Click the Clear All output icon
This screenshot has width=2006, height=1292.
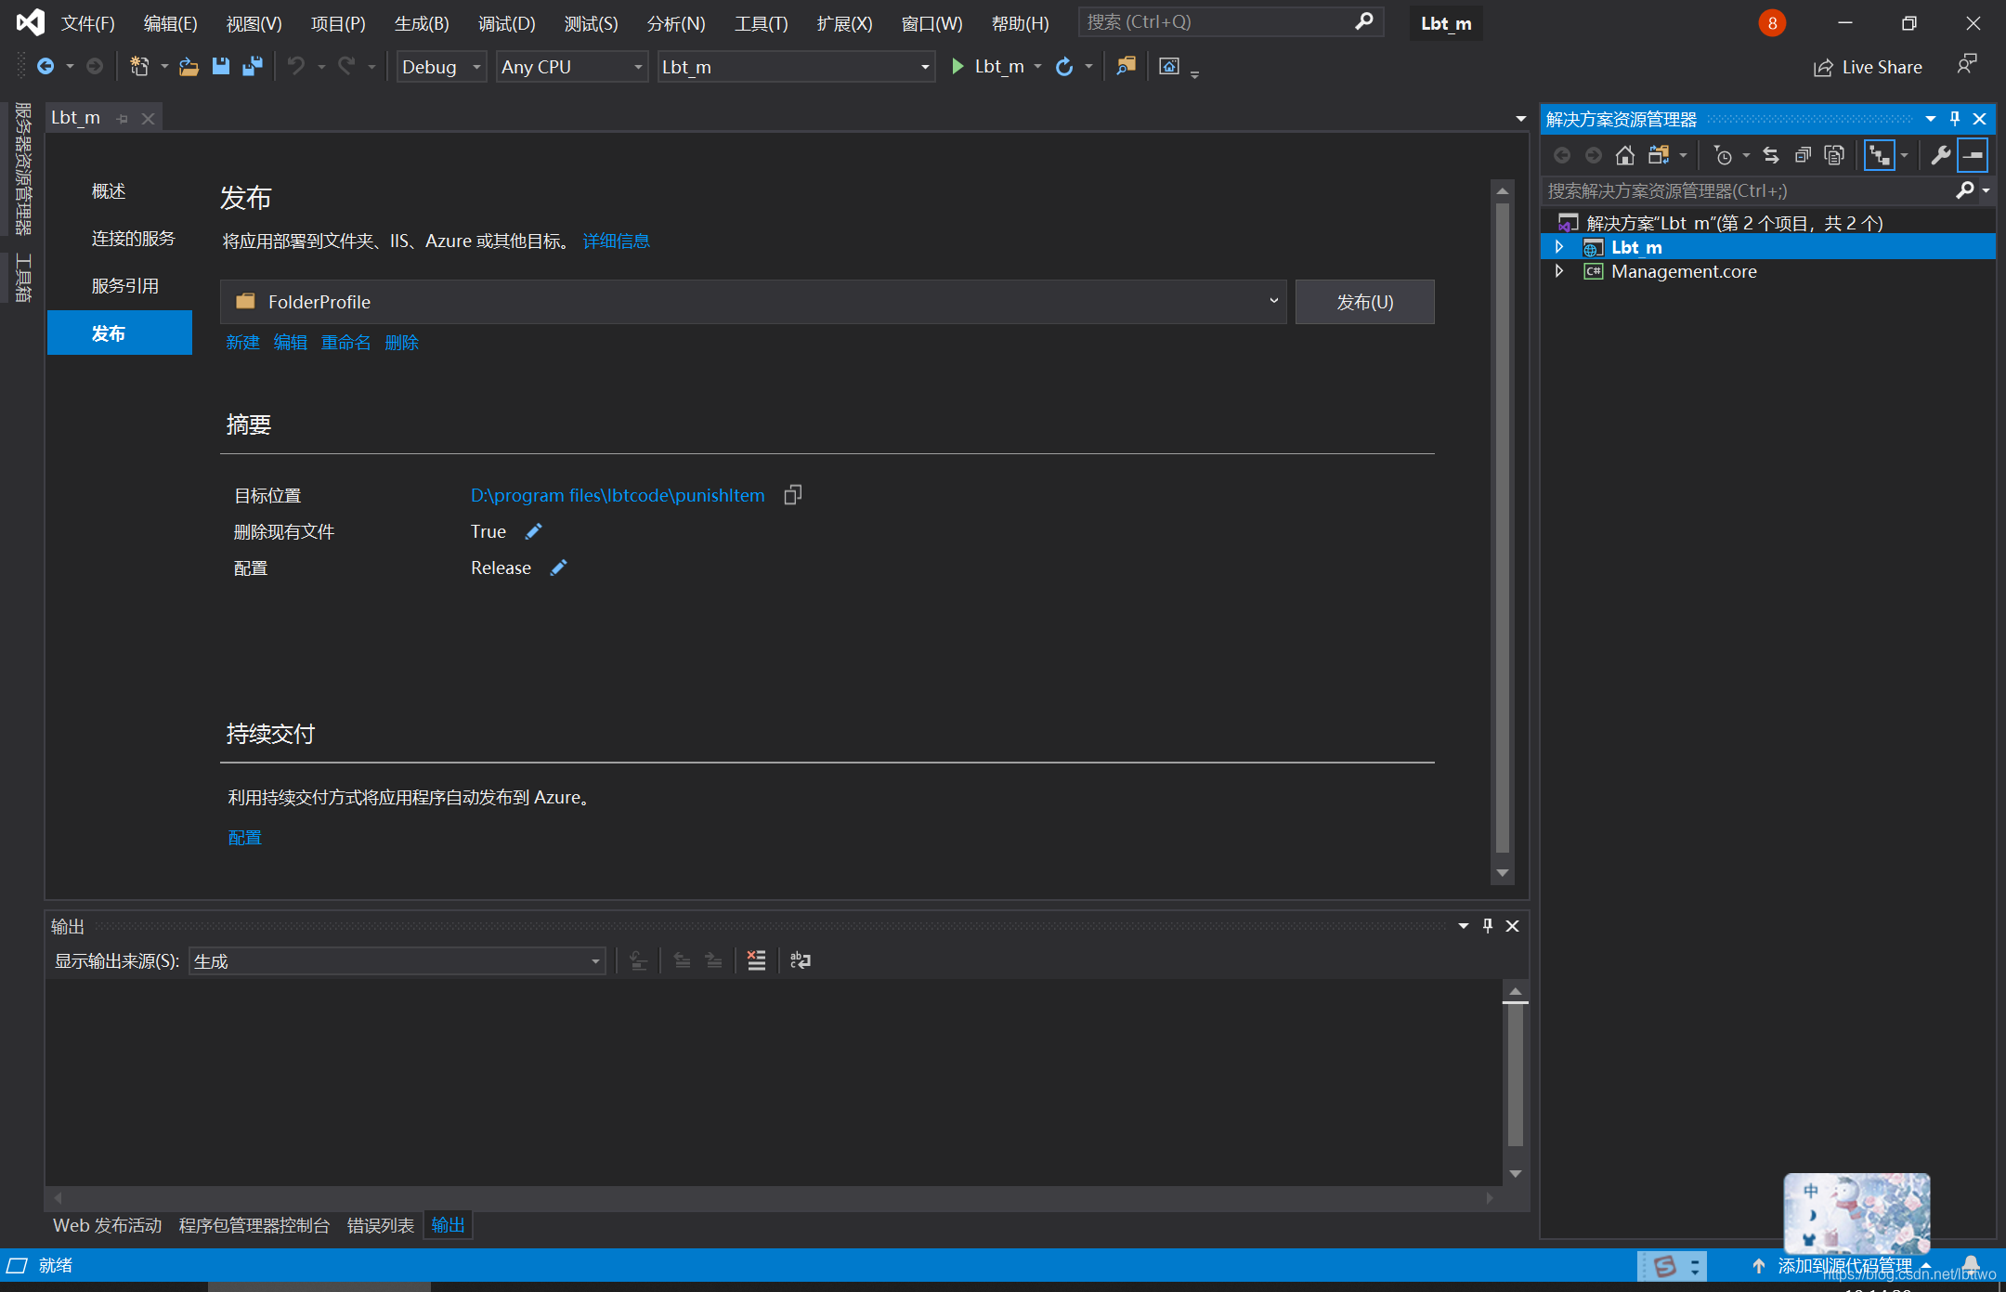[x=756, y=960]
